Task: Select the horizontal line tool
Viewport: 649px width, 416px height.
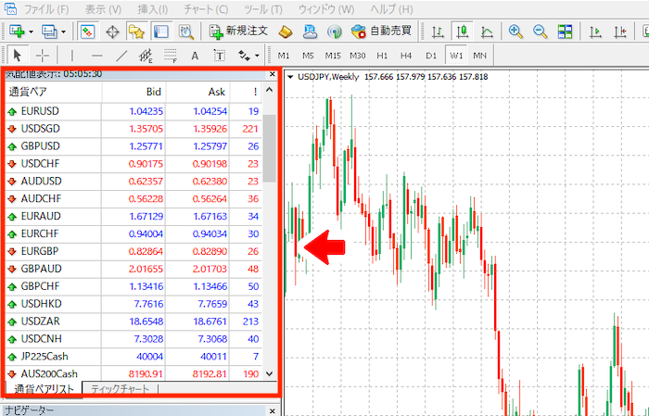Action: point(96,55)
